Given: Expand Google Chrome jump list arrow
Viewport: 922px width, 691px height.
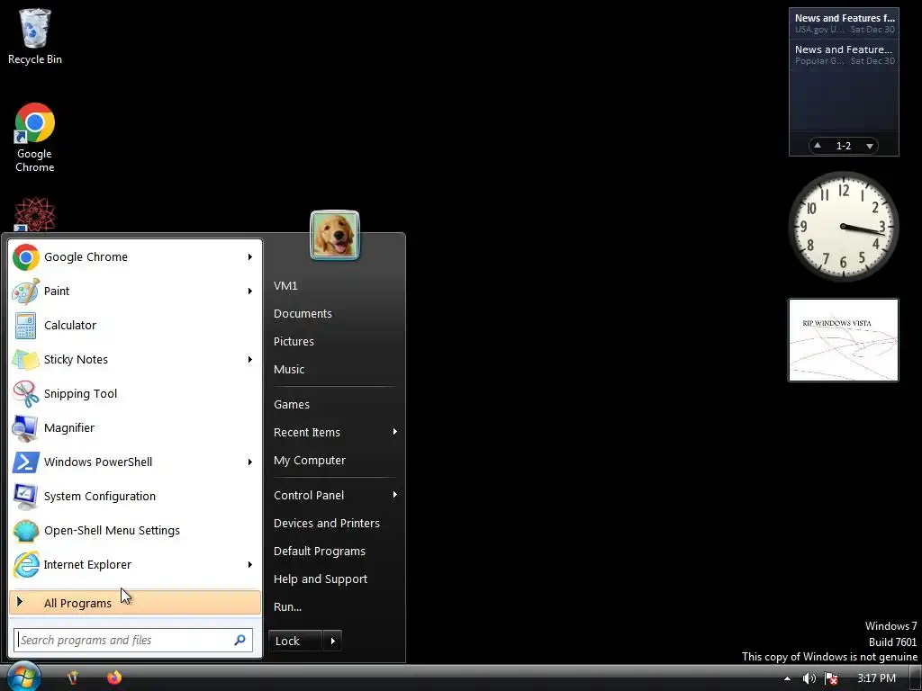Looking at the screenshot, I should coord(250,256).
